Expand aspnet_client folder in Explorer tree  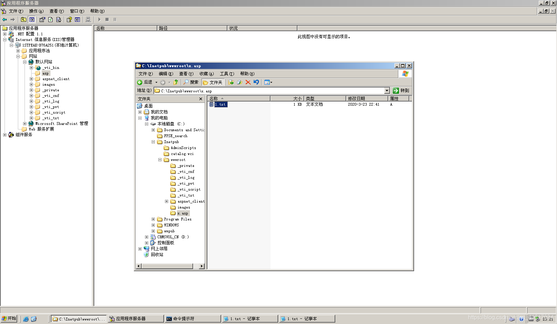coord(166,201)
